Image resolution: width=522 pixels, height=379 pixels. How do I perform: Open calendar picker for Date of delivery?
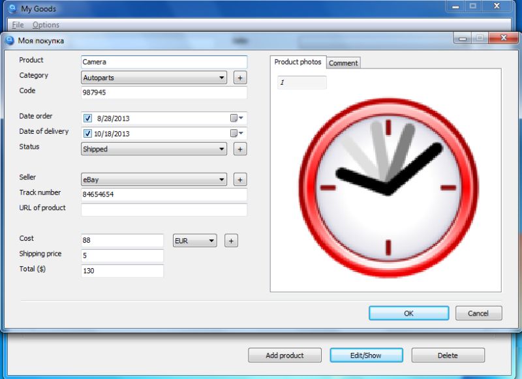click(x=237, y=134)
